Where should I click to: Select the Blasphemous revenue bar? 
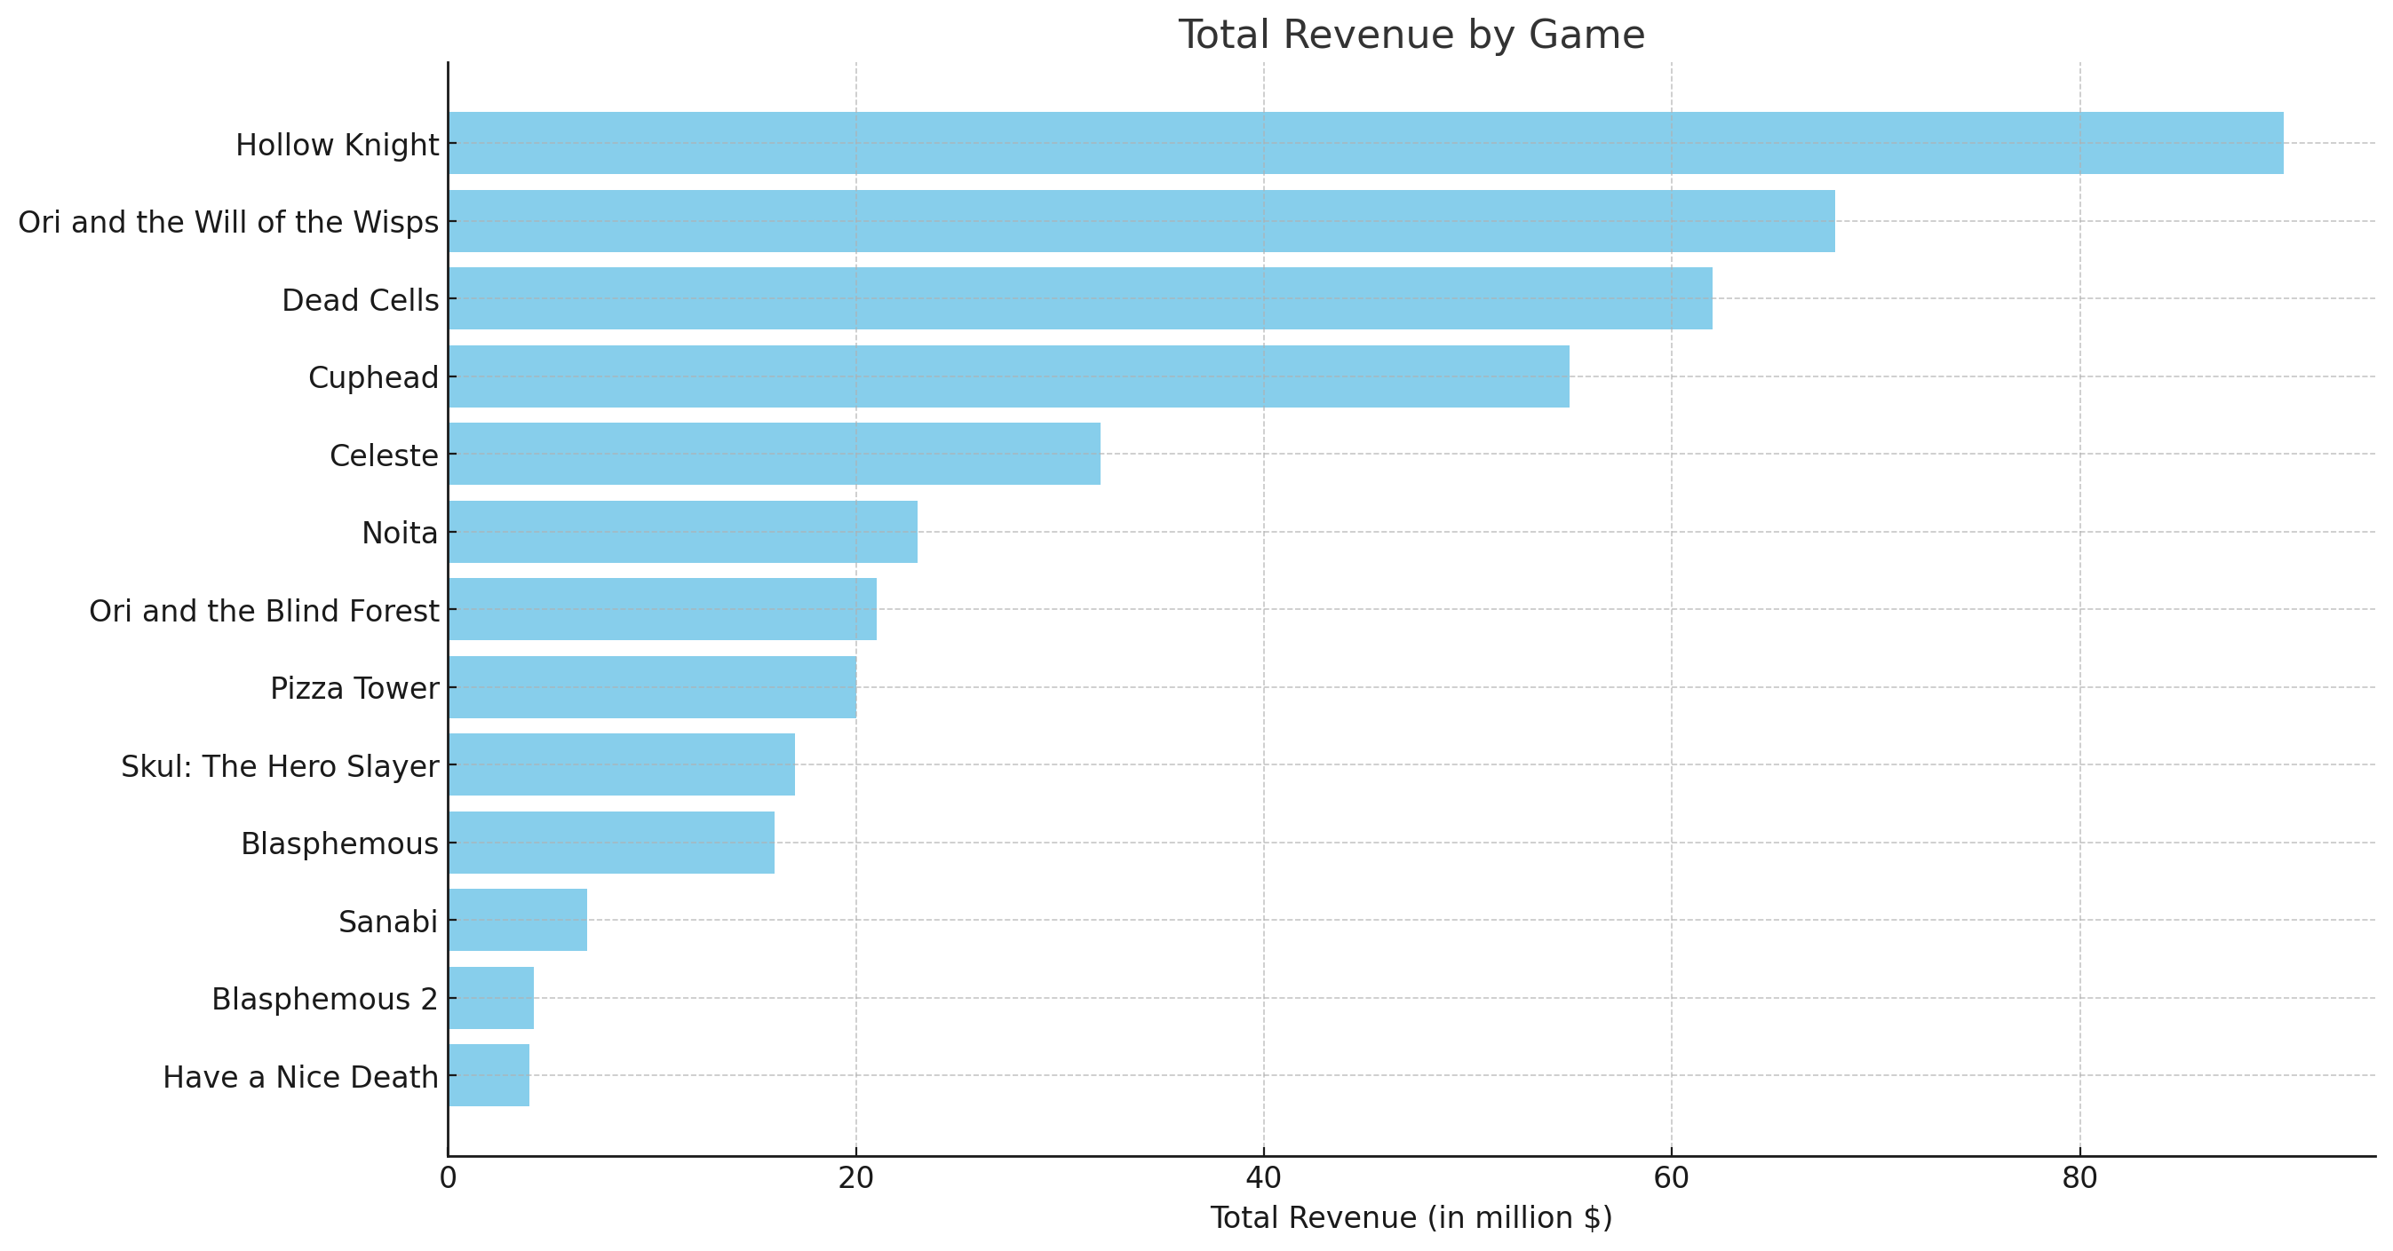[x=611, y=843]
